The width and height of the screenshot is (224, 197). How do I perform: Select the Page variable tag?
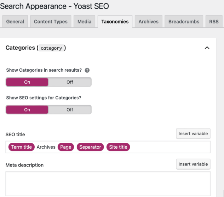coord(66,147)
